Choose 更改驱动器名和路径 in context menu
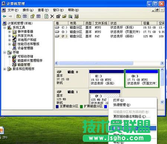 point(132,117)
